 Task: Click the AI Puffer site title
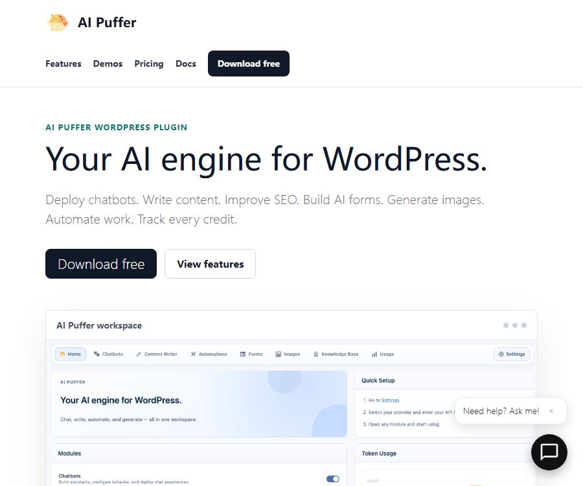coord(107,22)
